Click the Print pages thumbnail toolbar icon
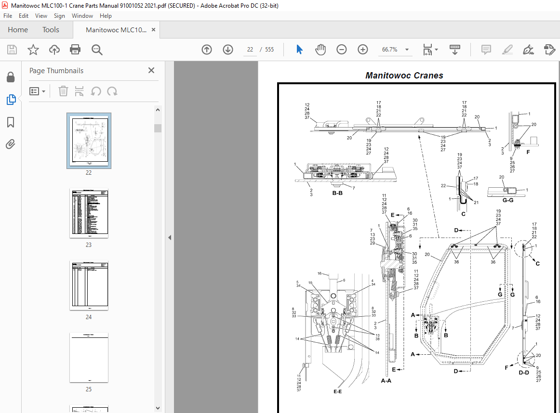The height and width of the screenshot is (413, 560). [x=80, y=91]
